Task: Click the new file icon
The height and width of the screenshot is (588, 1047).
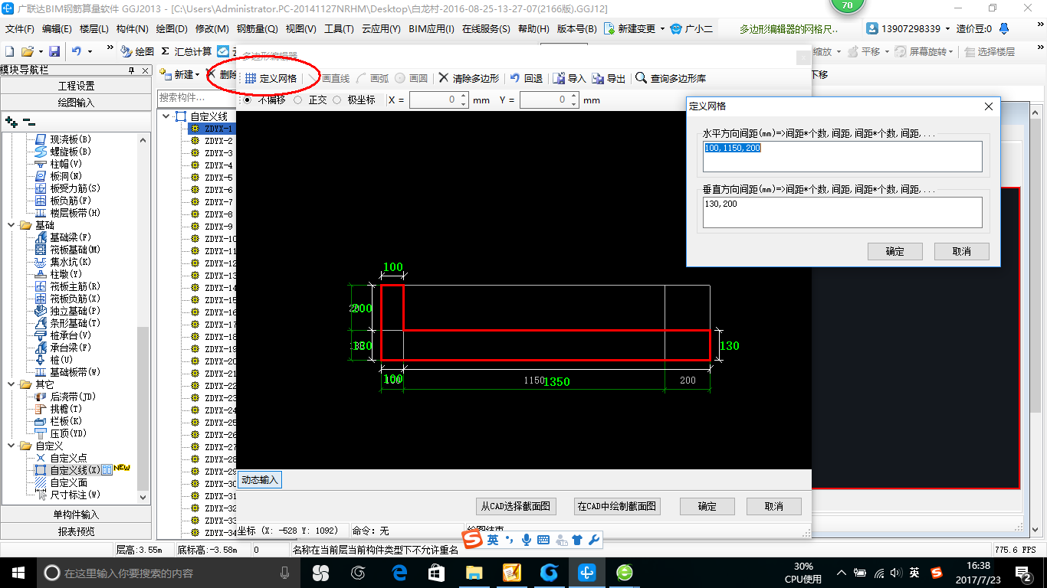Action: coord(9,51)
